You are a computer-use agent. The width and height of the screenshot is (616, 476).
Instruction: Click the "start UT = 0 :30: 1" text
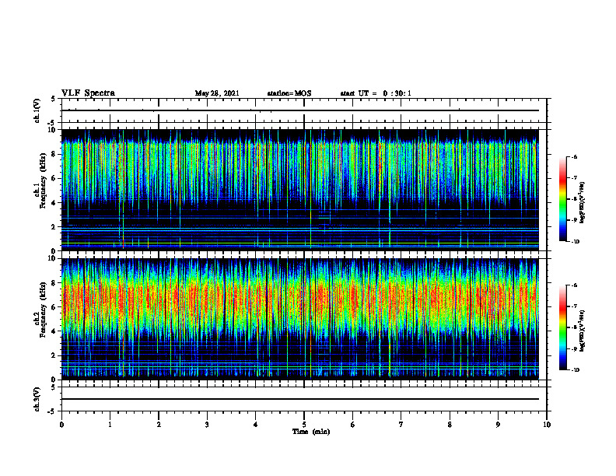coord(376,93)
